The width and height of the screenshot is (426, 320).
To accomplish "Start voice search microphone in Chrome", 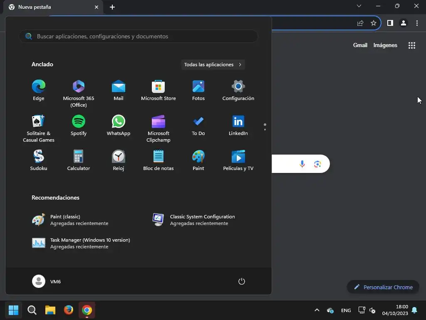I will [x=302, y=164].
